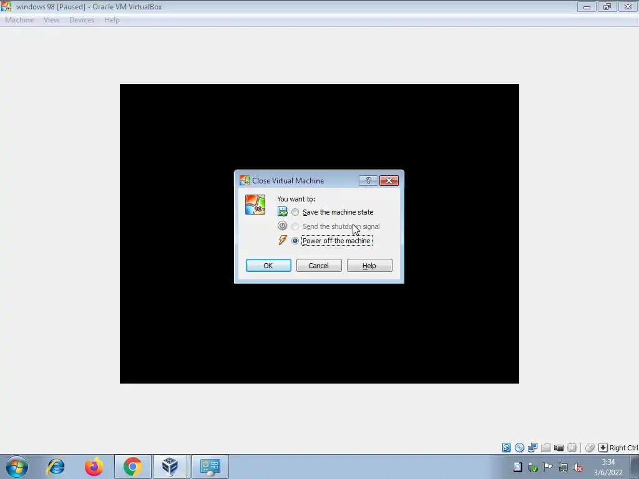Click the Help button in dialog
The image size is (639, 479).
click(369, 266)
